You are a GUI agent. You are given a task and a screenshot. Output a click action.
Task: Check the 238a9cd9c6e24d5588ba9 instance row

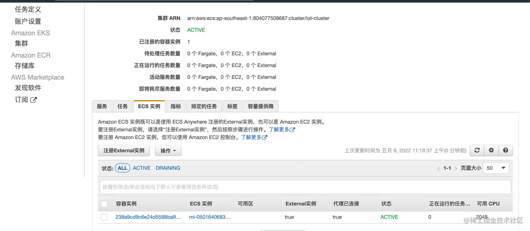pyautogui.click(x=104, y=217)
